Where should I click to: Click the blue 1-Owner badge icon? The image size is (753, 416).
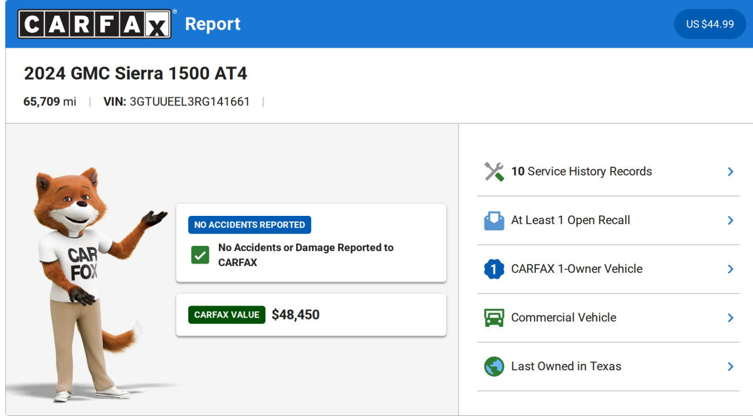click(494, 269)
